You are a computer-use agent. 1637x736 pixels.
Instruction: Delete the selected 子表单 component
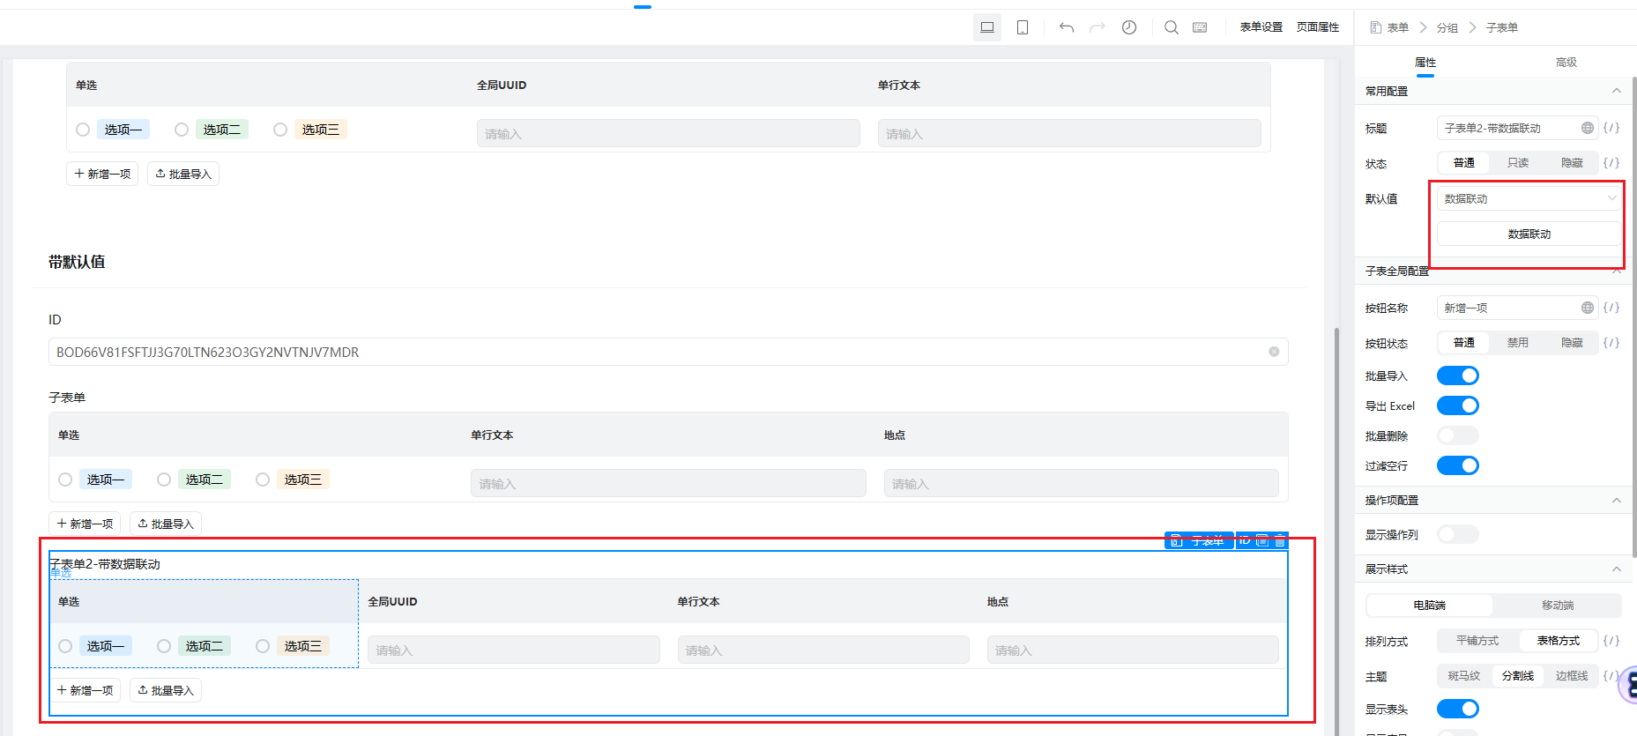(x=1280, y=540)
